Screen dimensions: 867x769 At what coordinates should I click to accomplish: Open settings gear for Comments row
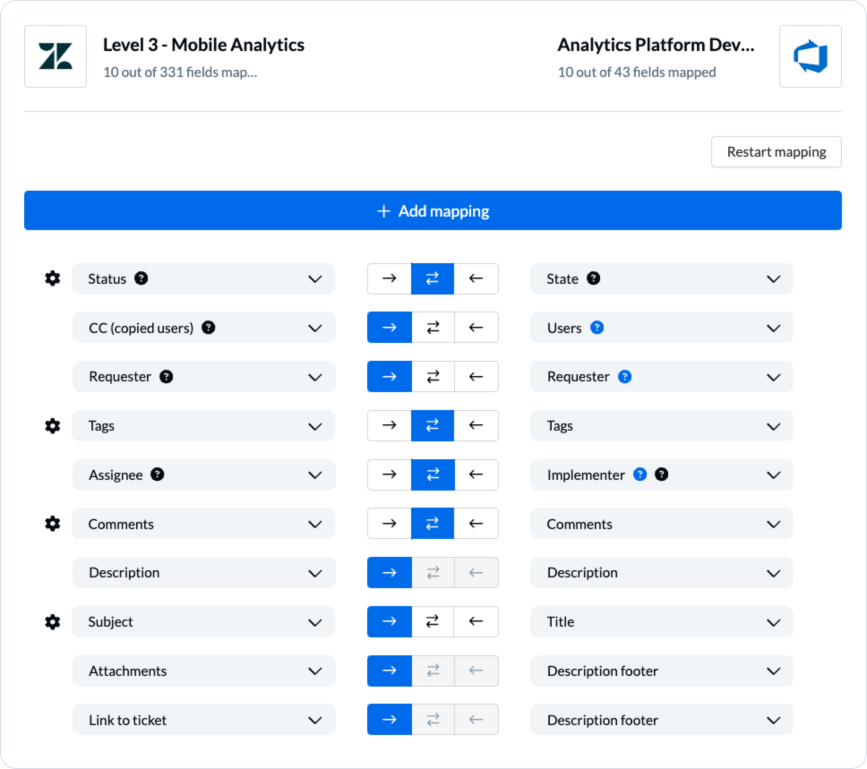(53, 523)
